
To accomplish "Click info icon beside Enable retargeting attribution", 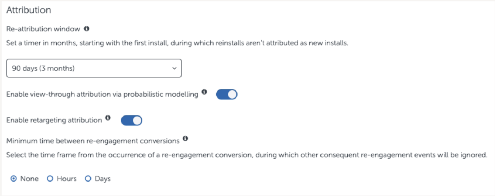I will [x=108, y=118].
